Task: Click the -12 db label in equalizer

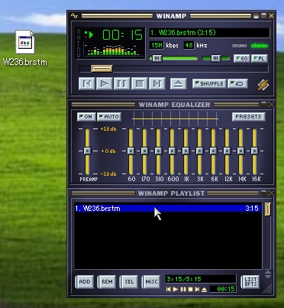Action: 108,174
